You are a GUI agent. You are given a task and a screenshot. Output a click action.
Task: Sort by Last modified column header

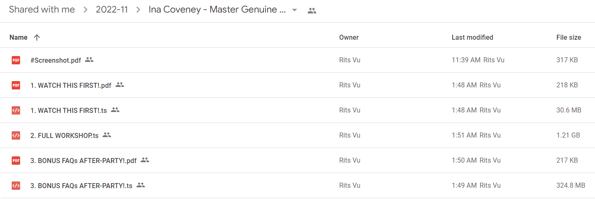pyautogui.click(x=472, y=38)
